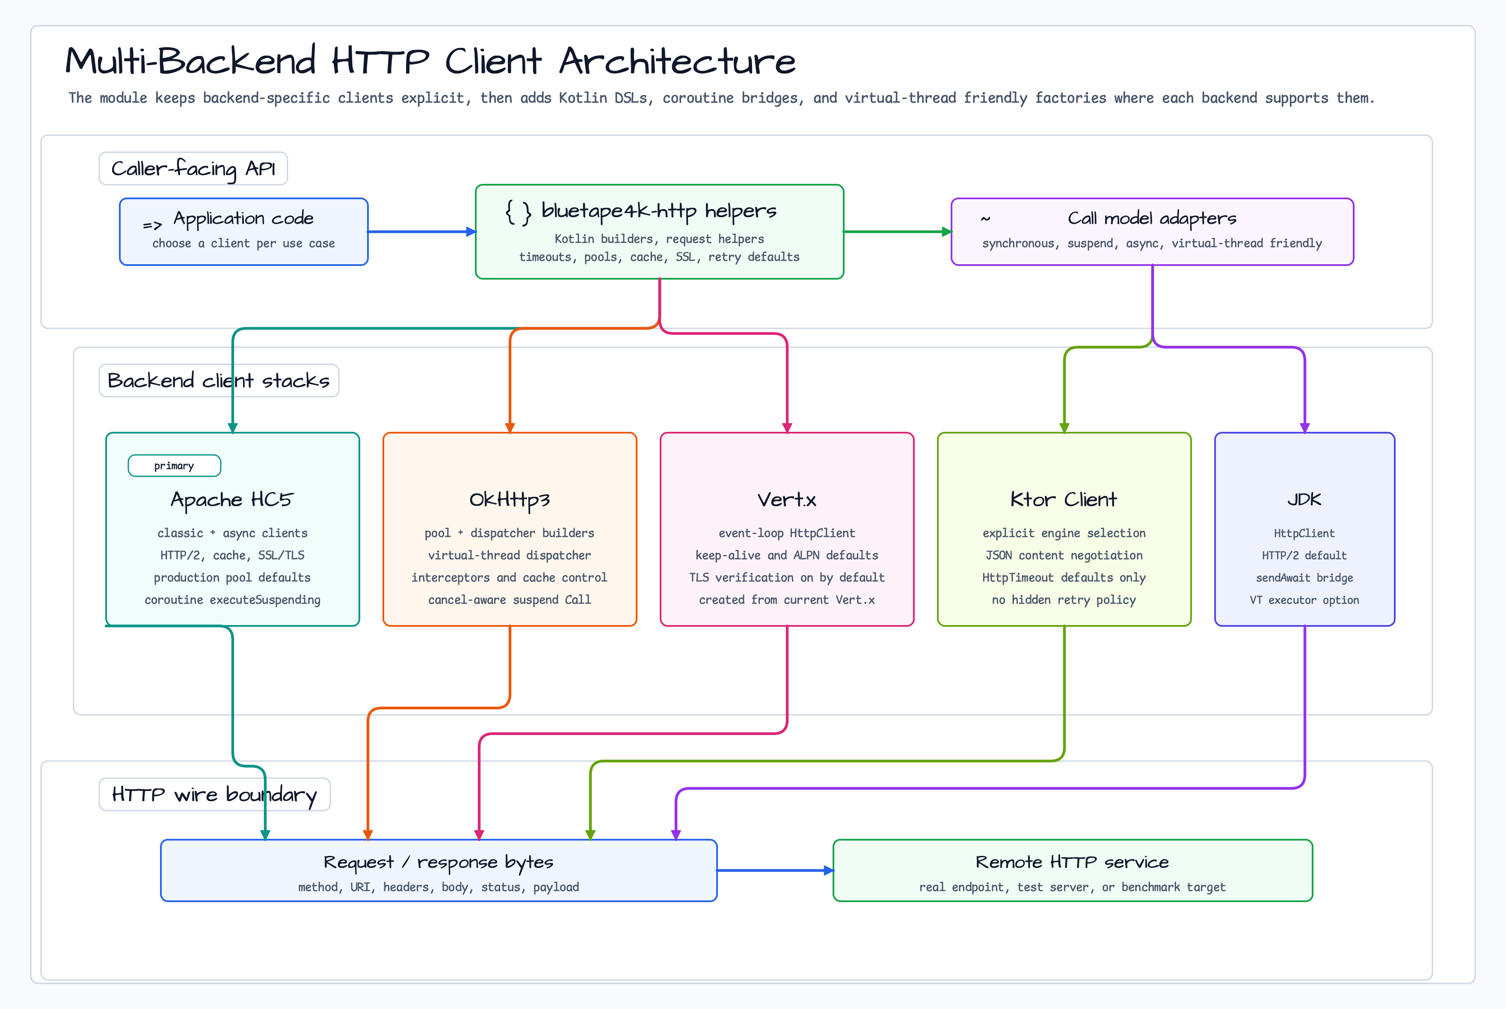
Task: Click 'synchronous, suspend, async, virtual-thread friendly' text
Action: [x=1152, y=244]
